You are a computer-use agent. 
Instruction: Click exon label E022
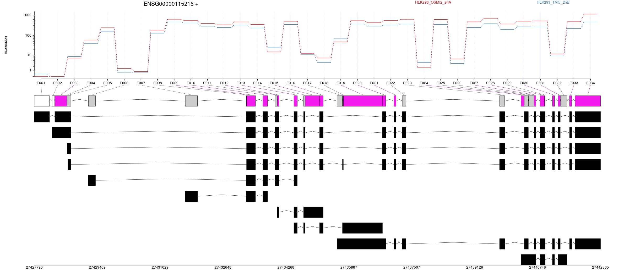[x=391, y=83]
